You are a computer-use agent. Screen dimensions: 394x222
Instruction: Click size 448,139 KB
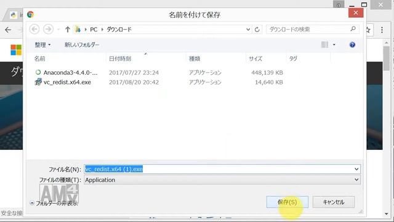point(267,73)
